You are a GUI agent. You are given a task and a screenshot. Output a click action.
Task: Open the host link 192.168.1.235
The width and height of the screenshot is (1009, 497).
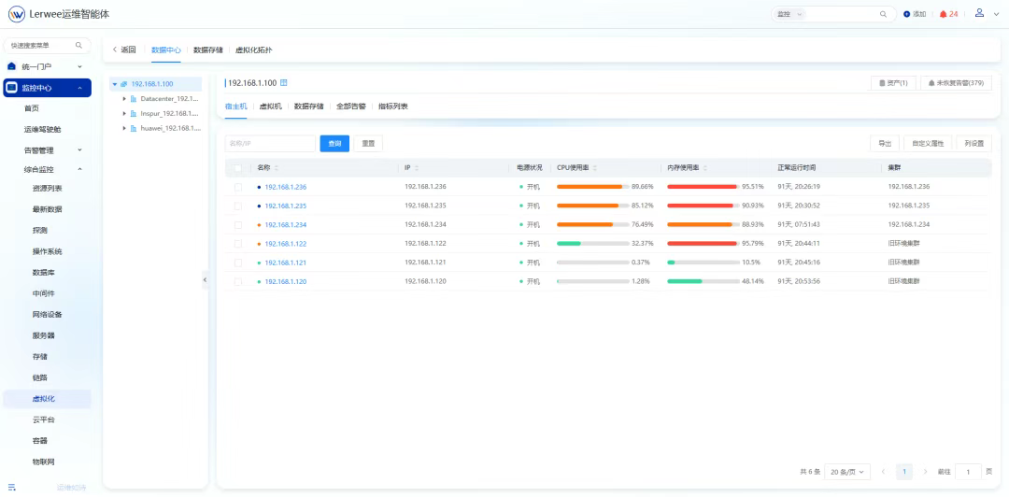pos(285,206)
